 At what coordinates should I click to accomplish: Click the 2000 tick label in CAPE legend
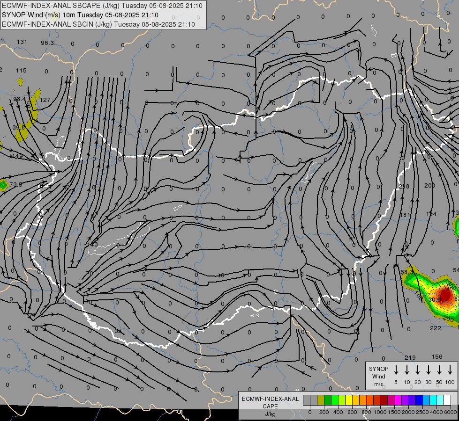click(x=408, y=412)
